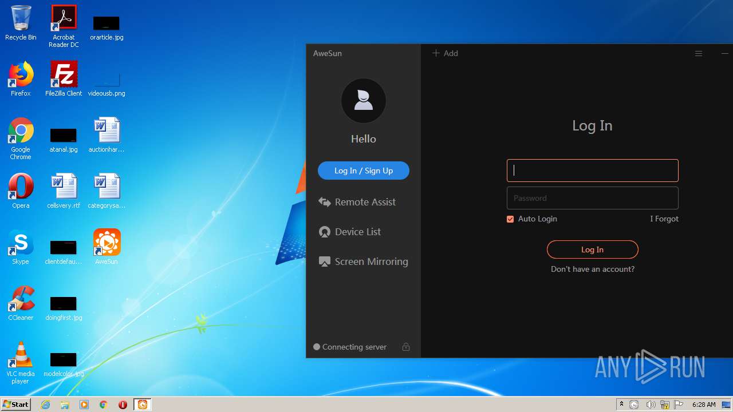This screenshot has height=412, width=733.
Task: Click the Don't have an account link
Action: (592, 269)
